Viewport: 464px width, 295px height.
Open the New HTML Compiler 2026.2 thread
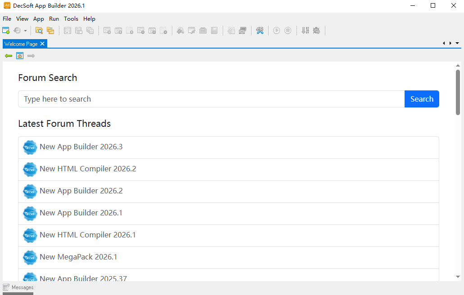click(88, 169)
